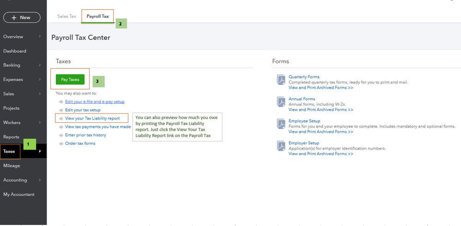Click the arrow icon beside Enter prior tax history
Viewport: 461px width, 226px height.
pos(61,135)
